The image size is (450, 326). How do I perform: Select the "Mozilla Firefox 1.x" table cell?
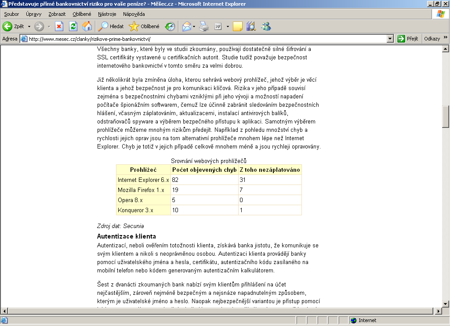click(144, 190)
